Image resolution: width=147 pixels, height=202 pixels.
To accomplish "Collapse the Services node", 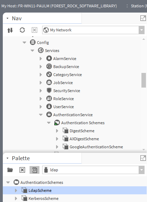I will pos(32,51).
